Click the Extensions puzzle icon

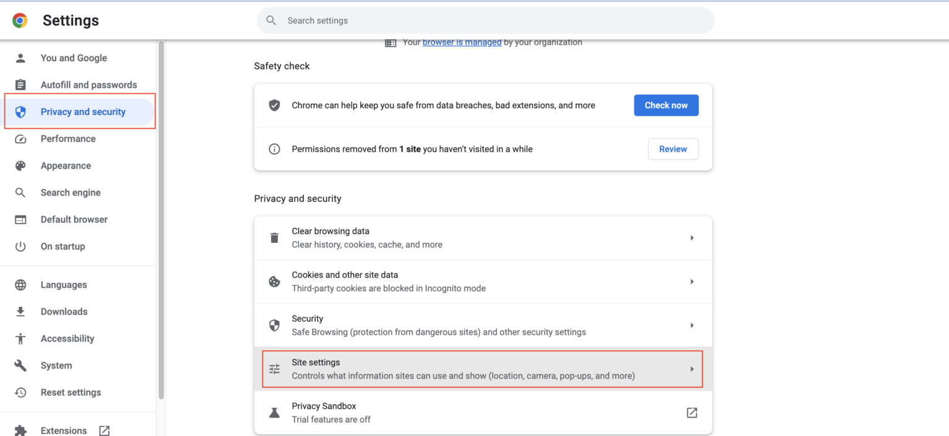click(20, 430)
